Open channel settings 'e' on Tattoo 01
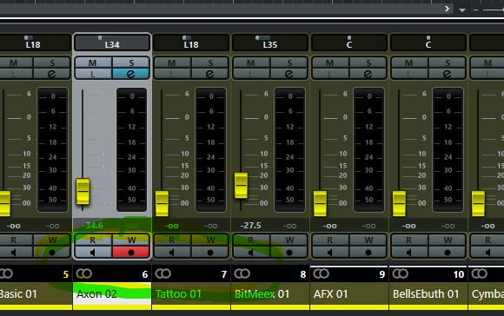Viewport: 504px width, 316px height. tap(210, 74)
